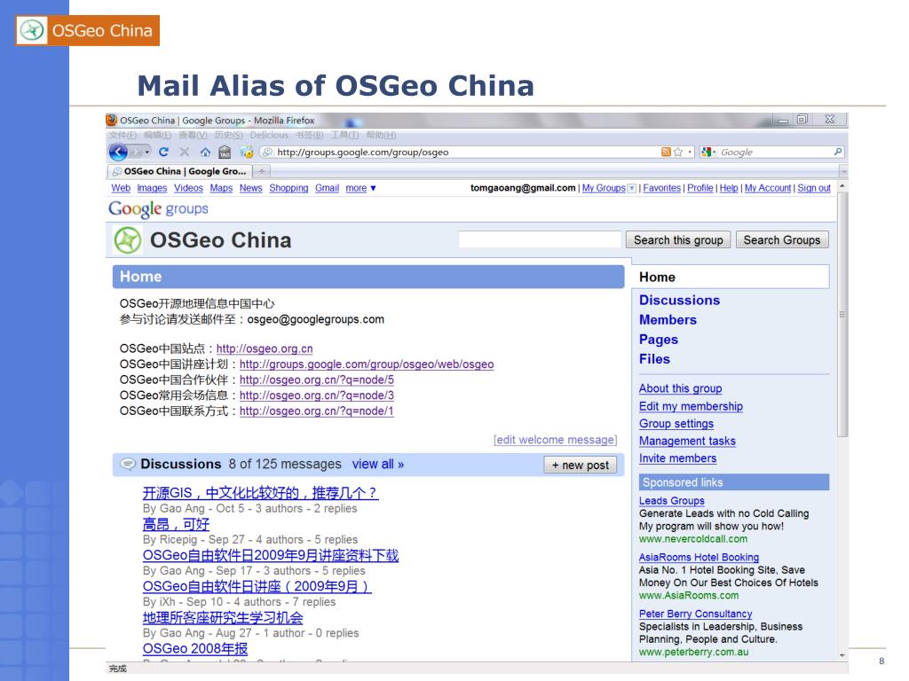Viewport: 909px width, 681px height.
Task: Click the Sign out link
Action: [x=814, y=188]
